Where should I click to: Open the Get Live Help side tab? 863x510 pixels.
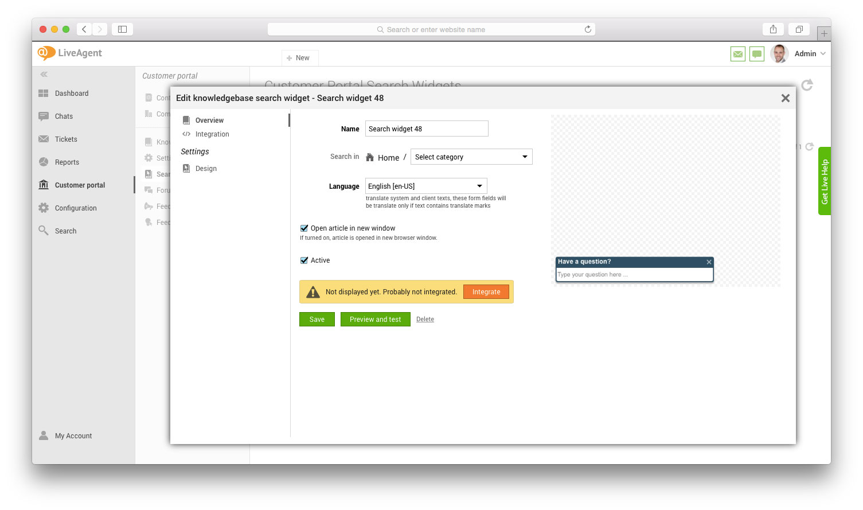click(825, 181)
